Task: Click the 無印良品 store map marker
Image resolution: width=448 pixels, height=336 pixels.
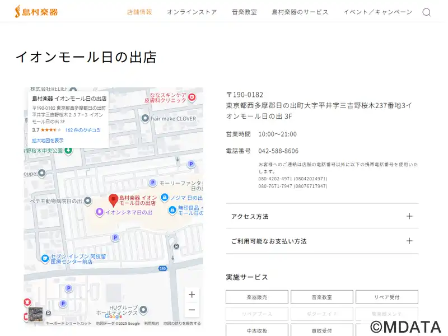Action: (172, 211)
